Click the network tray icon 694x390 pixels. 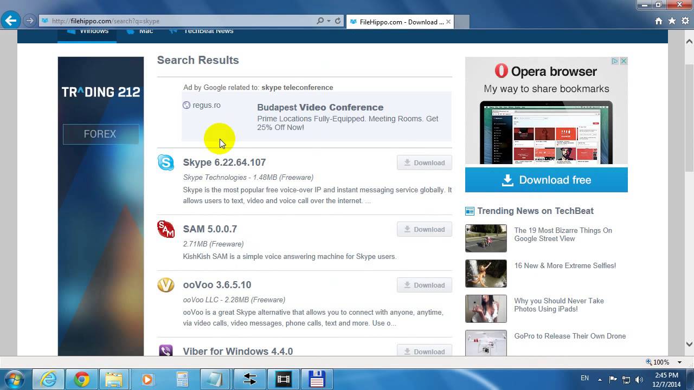(x=626, y=379)
